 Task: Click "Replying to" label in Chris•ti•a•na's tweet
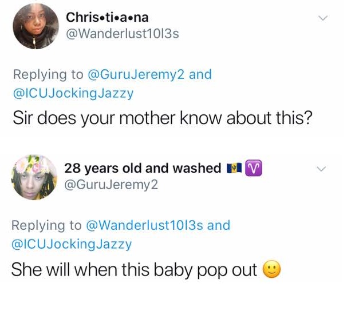point(46,74)
